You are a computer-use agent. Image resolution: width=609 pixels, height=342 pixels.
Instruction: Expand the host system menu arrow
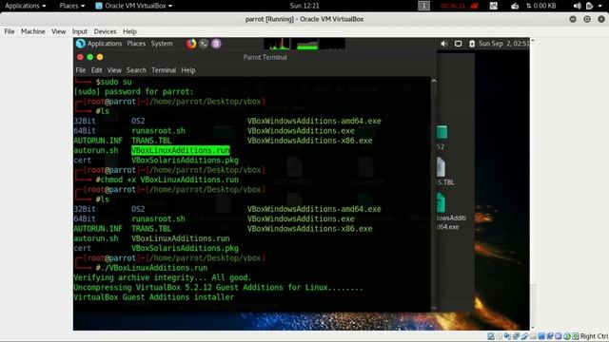pos(600,6)
